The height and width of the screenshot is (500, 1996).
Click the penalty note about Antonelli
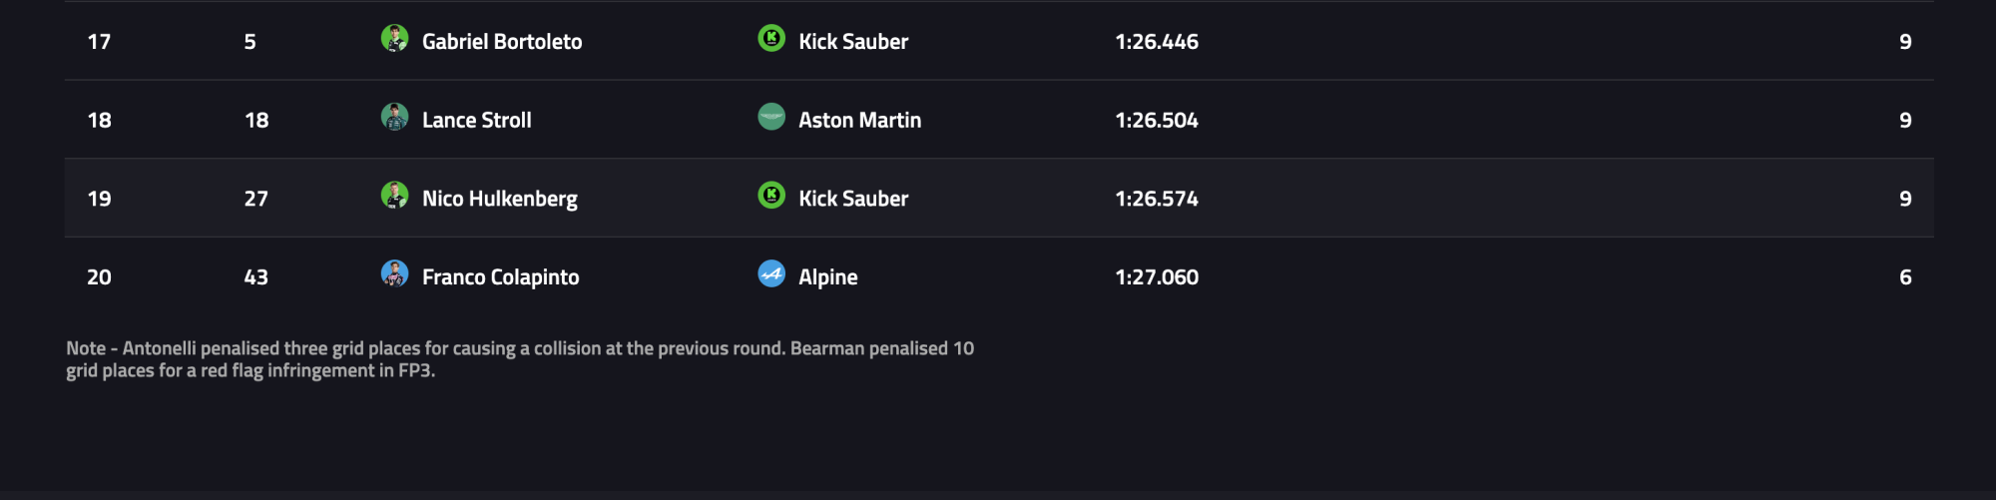pyautogui.click(x=519, y=359)
